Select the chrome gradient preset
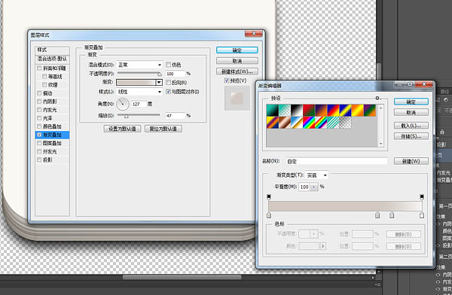 click(297, 123)
